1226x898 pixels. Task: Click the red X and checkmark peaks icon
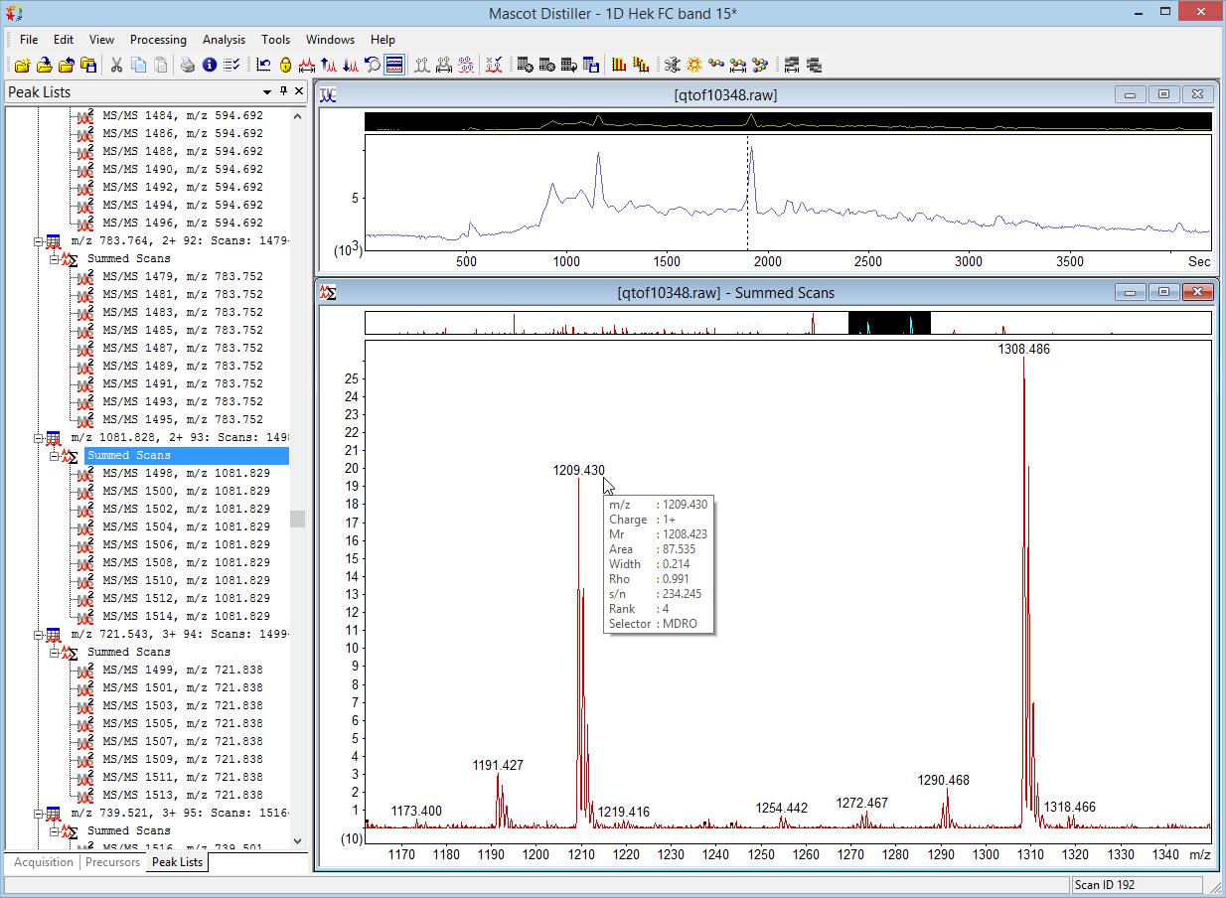494,66
